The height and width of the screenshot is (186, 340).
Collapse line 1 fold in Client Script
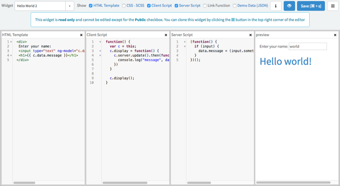[100, 42]
